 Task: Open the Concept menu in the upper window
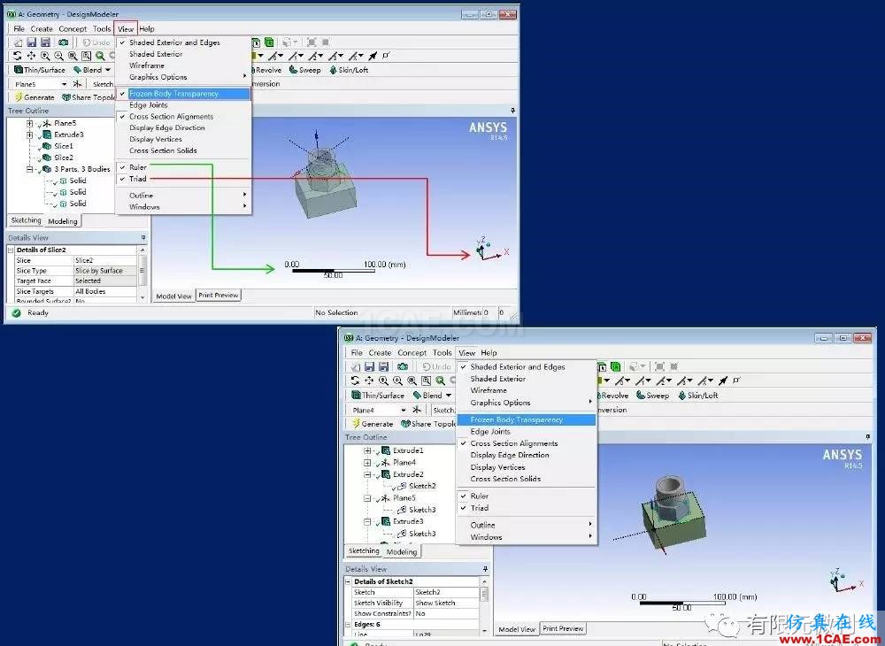[x=73, y=29]
